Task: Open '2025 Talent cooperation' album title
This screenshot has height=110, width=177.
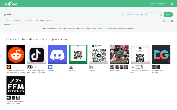Action: [x=37, y=72]
